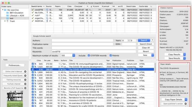This screenshot has height=107, width=192.
Task: Click the h icon on Covid-19—navigating the uncharted row
Action: (35, 72)
